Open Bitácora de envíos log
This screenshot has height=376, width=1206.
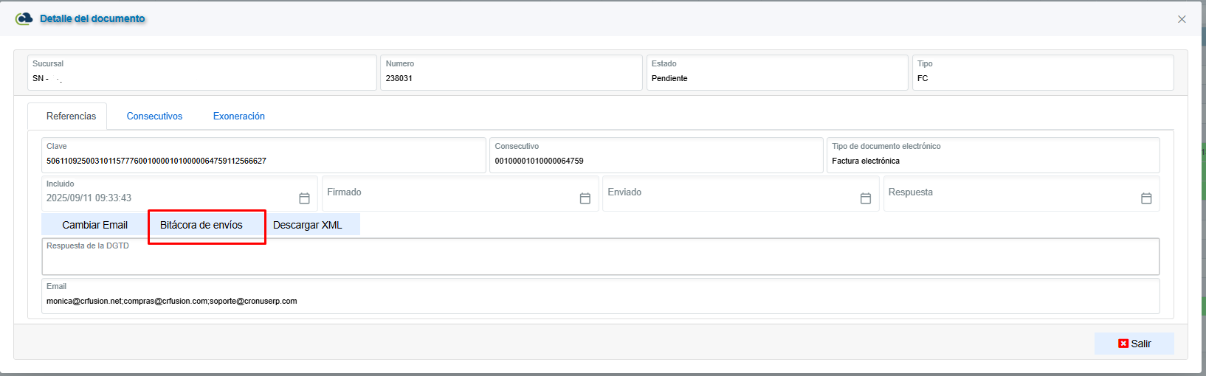coord(201,225)
